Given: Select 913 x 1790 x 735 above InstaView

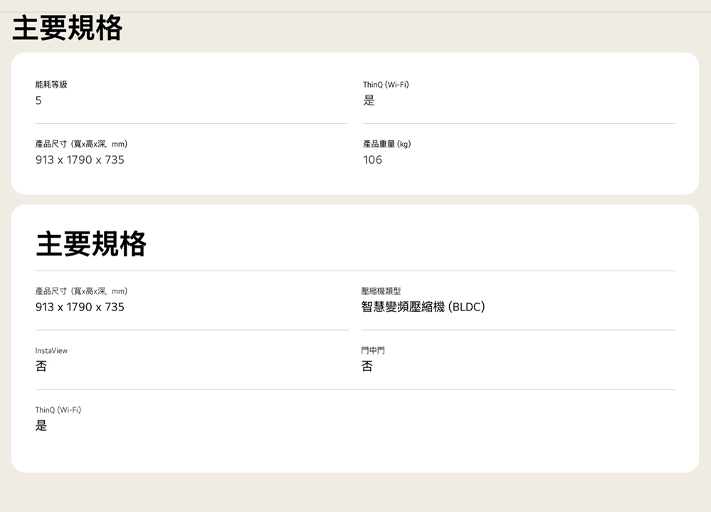Looking at the screenshot, I should 80,307.
